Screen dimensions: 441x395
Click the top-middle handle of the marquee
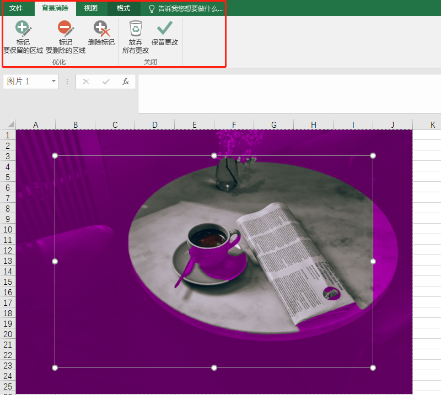pyautogui.click(x=214, y=156)
